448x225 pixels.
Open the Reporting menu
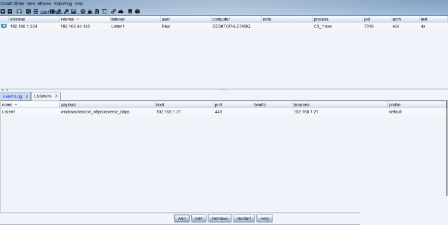63,4
